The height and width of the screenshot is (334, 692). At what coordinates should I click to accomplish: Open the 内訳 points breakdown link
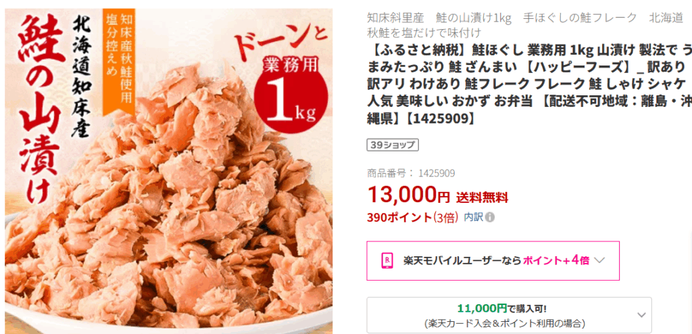(x=474, y=218)
